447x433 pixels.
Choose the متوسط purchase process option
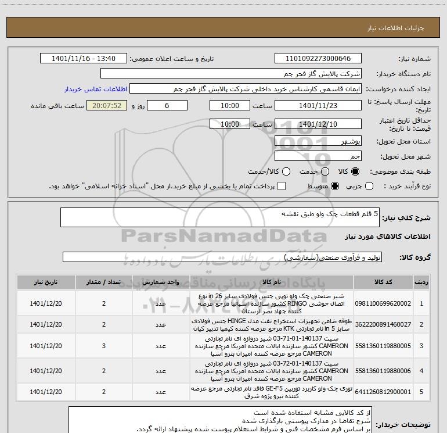tap(335, 186)
